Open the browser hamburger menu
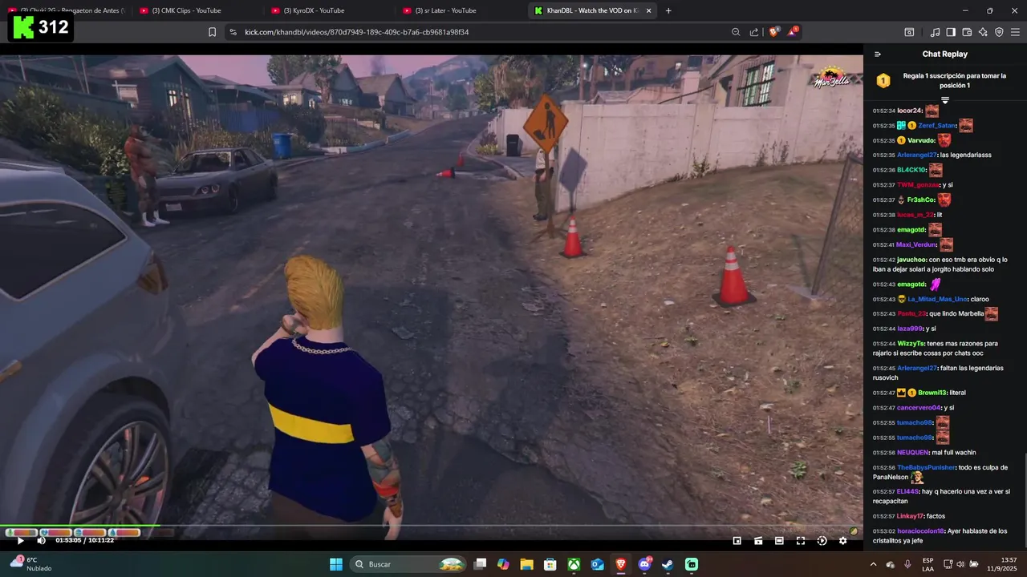The image size is (1027, 577). (x=1015, y=32)
